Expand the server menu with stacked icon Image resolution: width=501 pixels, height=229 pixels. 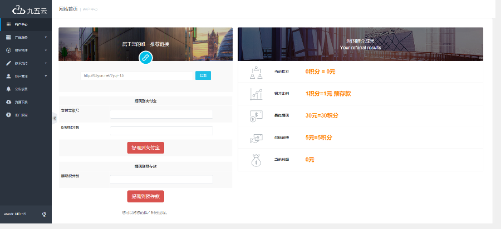coord(26,37)
